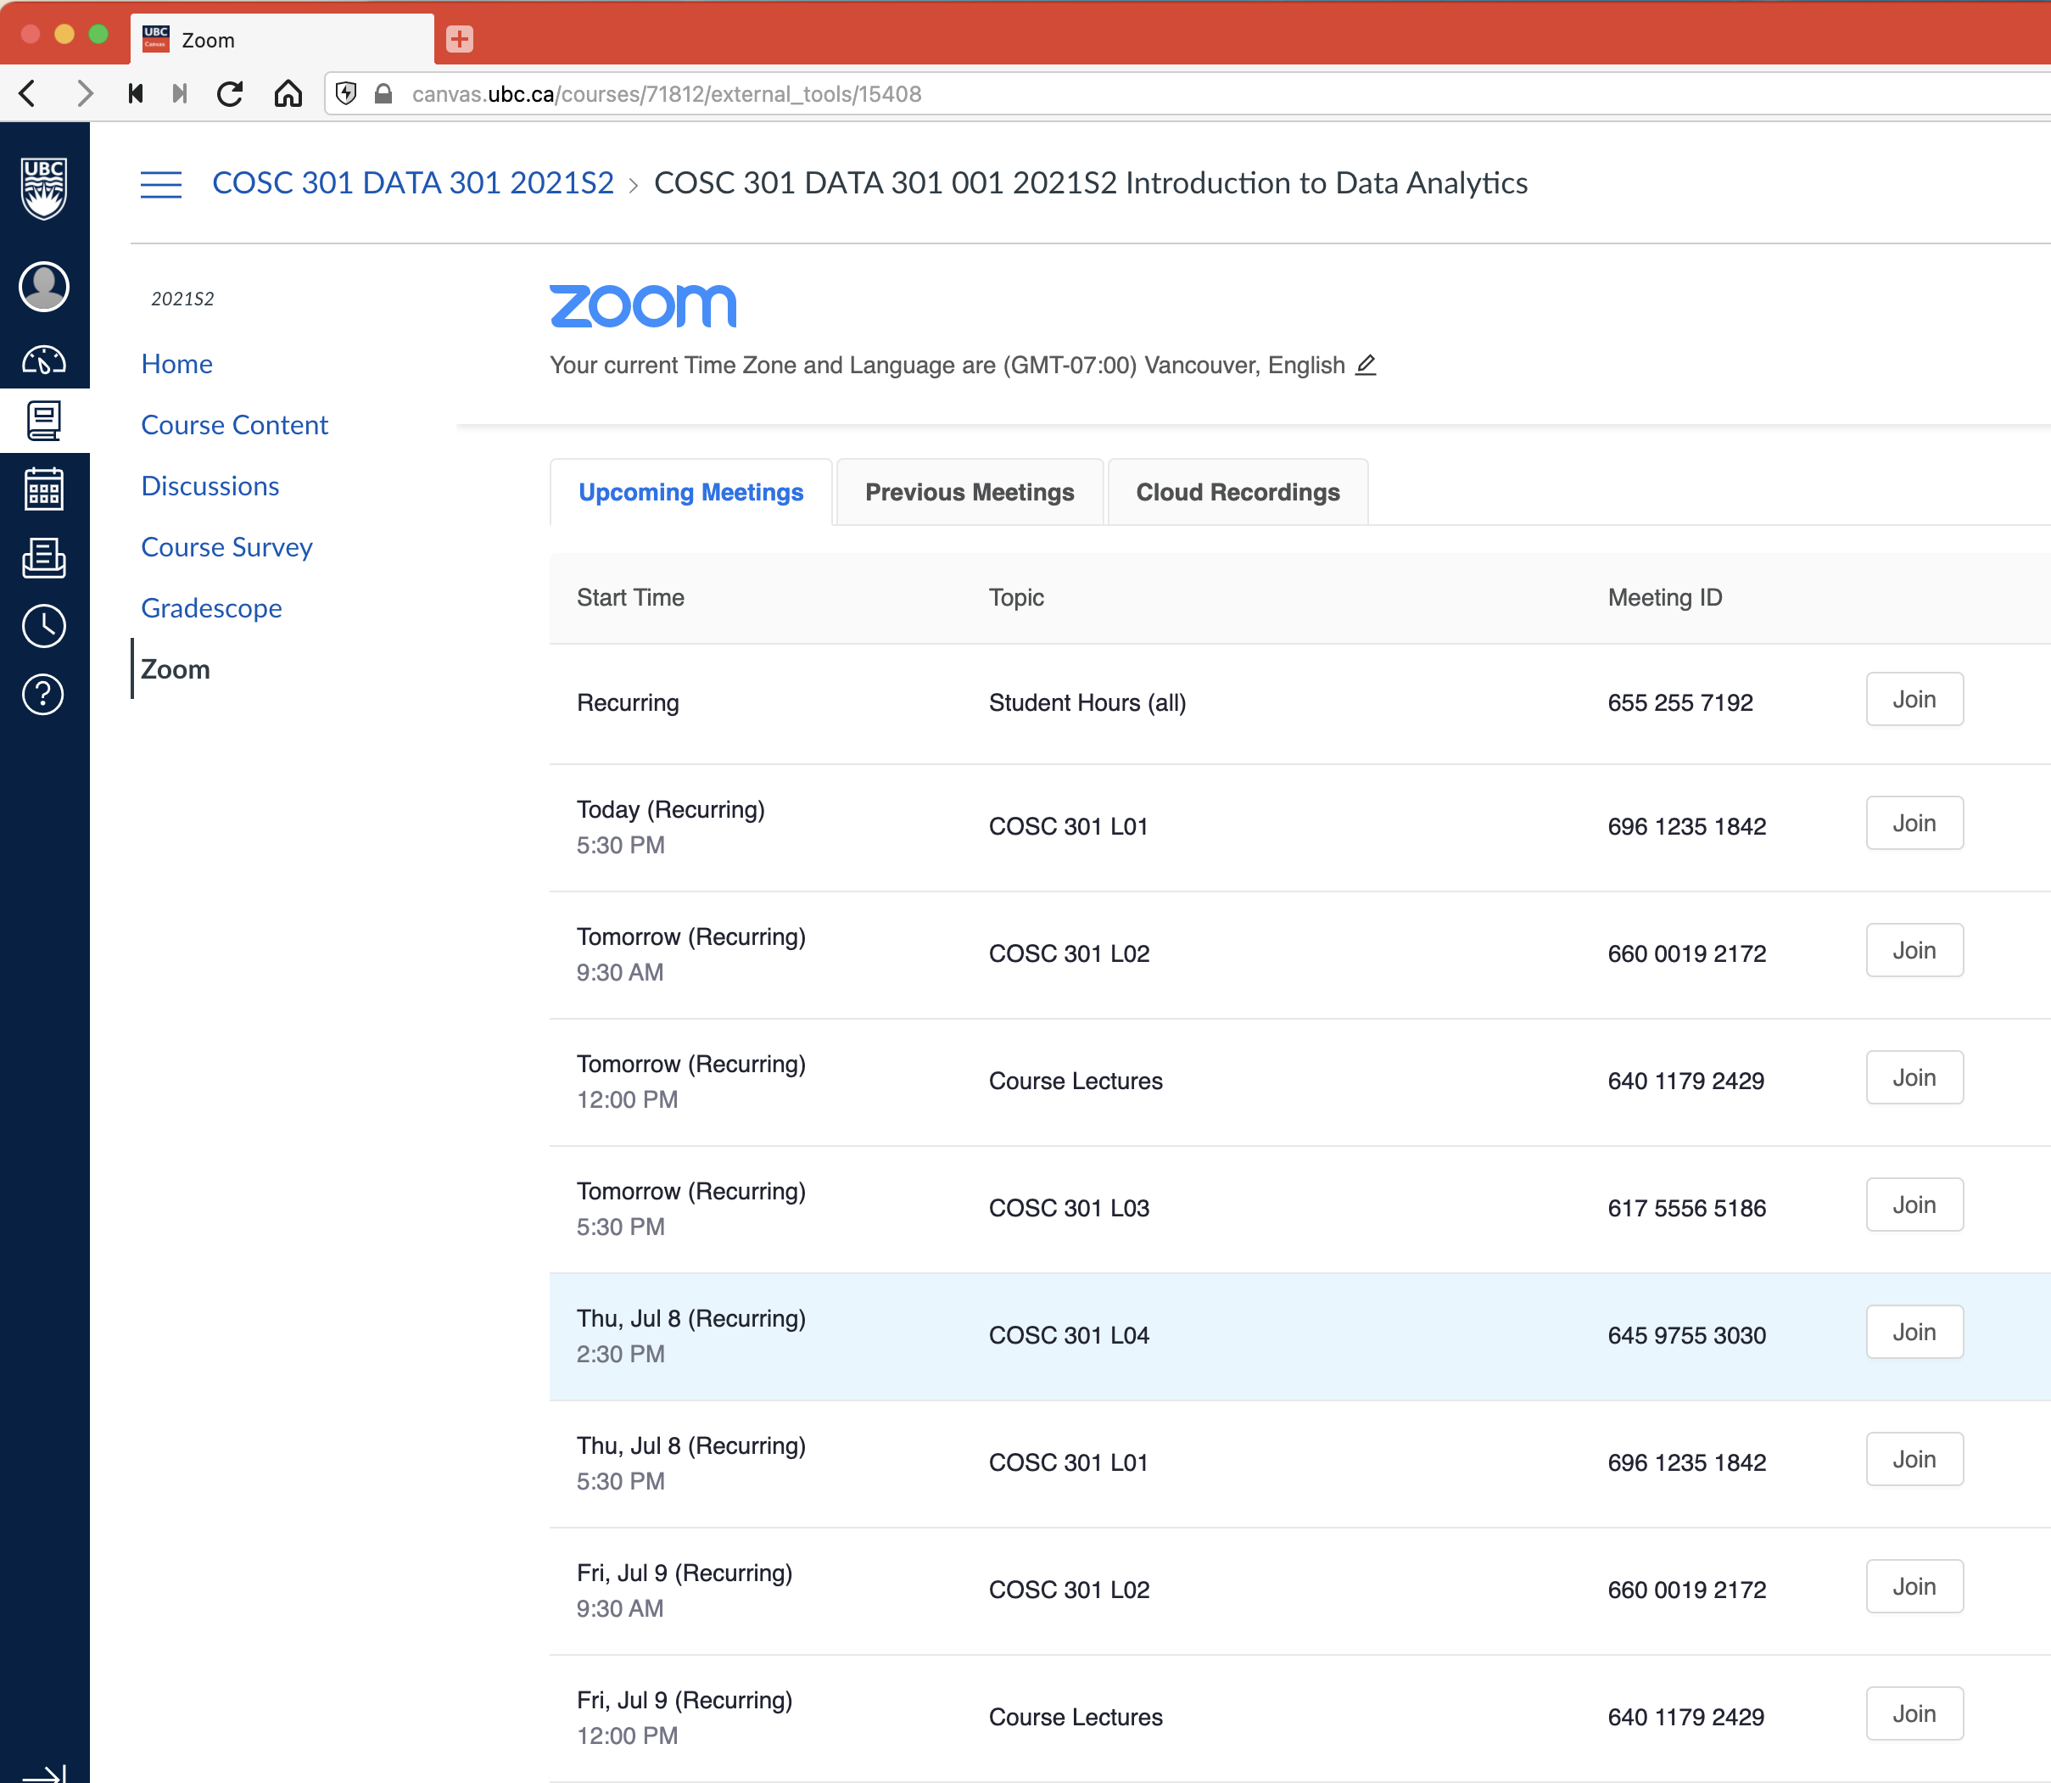Expand global navigation with arrow icon

click(x=44, y=1773)
